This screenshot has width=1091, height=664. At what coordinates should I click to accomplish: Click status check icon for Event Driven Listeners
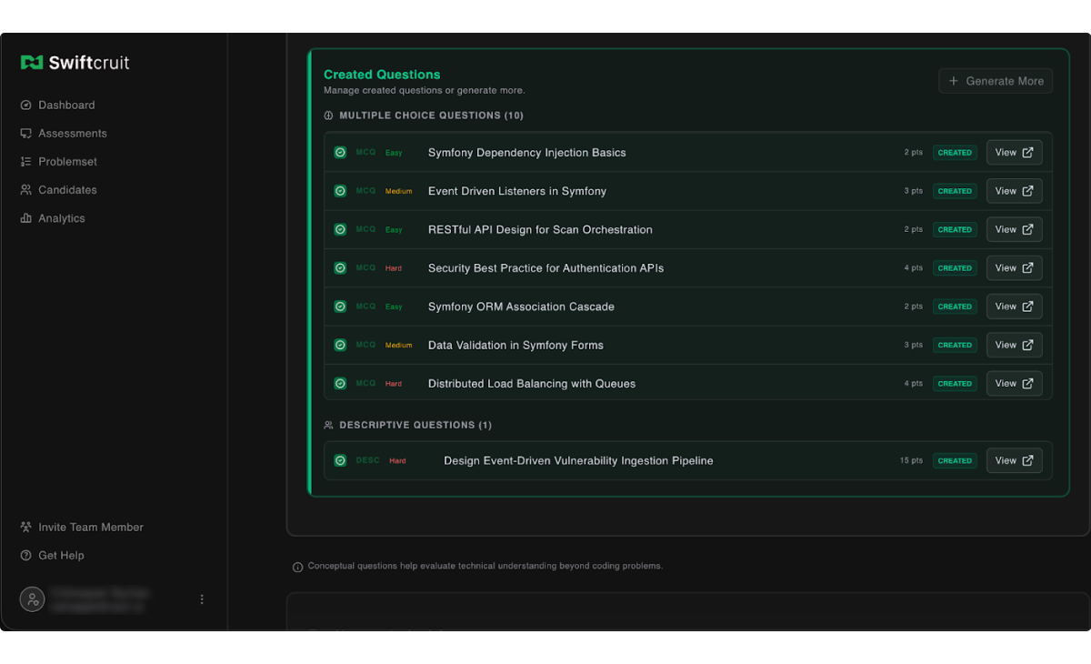pyautogui.click(x=340, y=191)
